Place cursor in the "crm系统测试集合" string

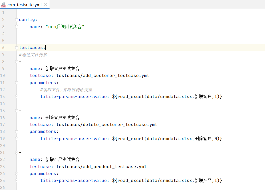point(65,27)
